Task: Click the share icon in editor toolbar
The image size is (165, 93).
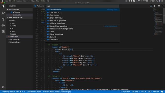Action: [x=151, y=6]
